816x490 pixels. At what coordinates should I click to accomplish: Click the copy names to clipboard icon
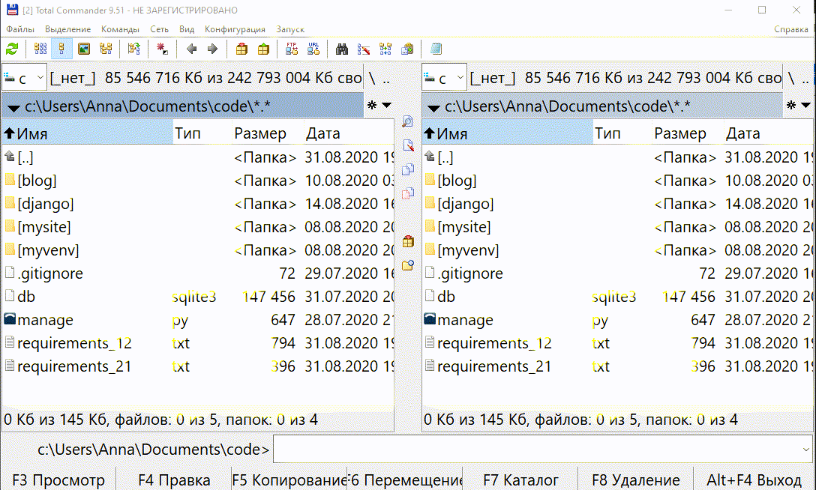click(x=407, y=49)
